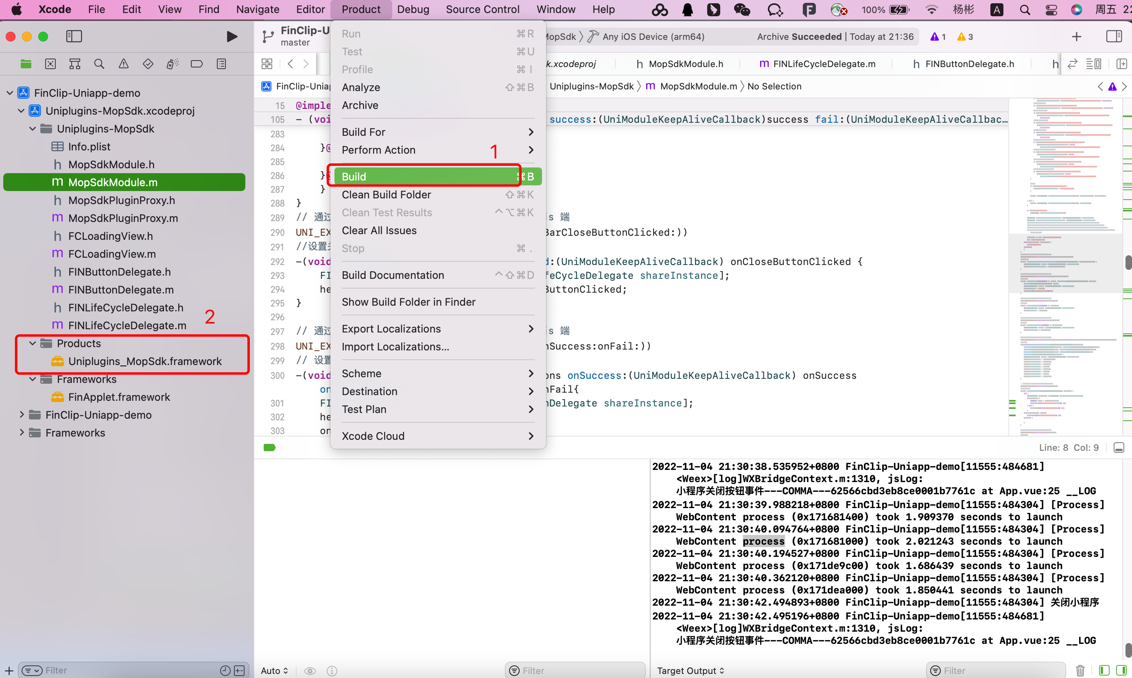
Task: Open macOS Spotlight search icon
Action: (1025, 10)
